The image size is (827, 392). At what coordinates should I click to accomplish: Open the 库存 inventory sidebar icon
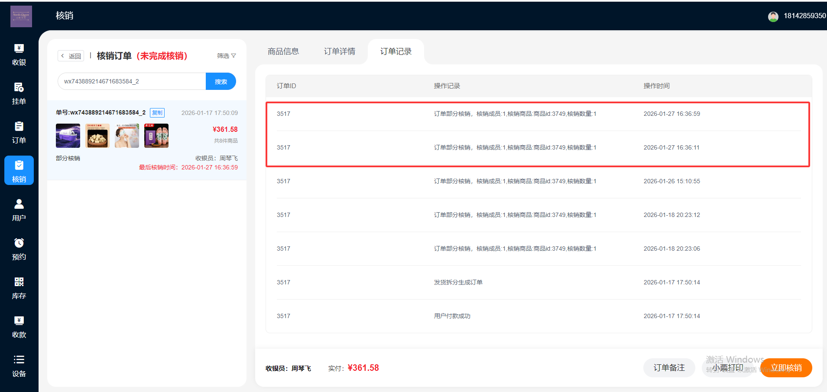[x=19, y=282]
